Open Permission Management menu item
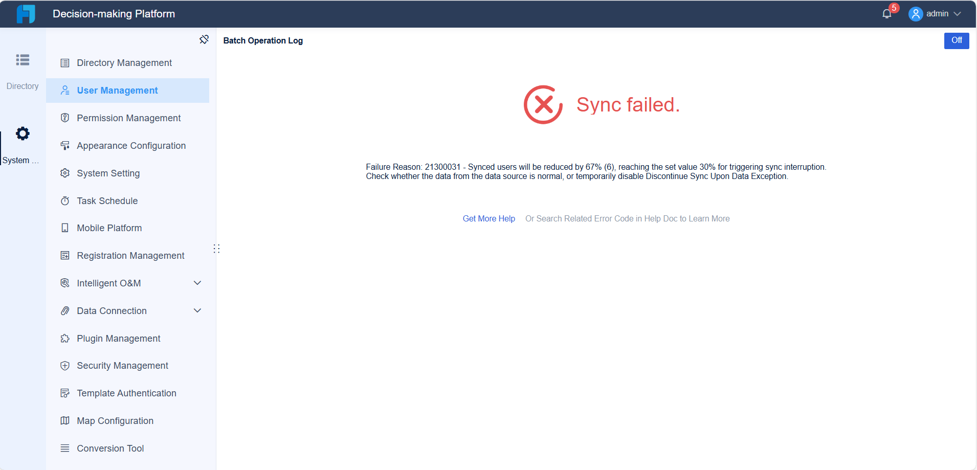977x470 pixels. 128,118
